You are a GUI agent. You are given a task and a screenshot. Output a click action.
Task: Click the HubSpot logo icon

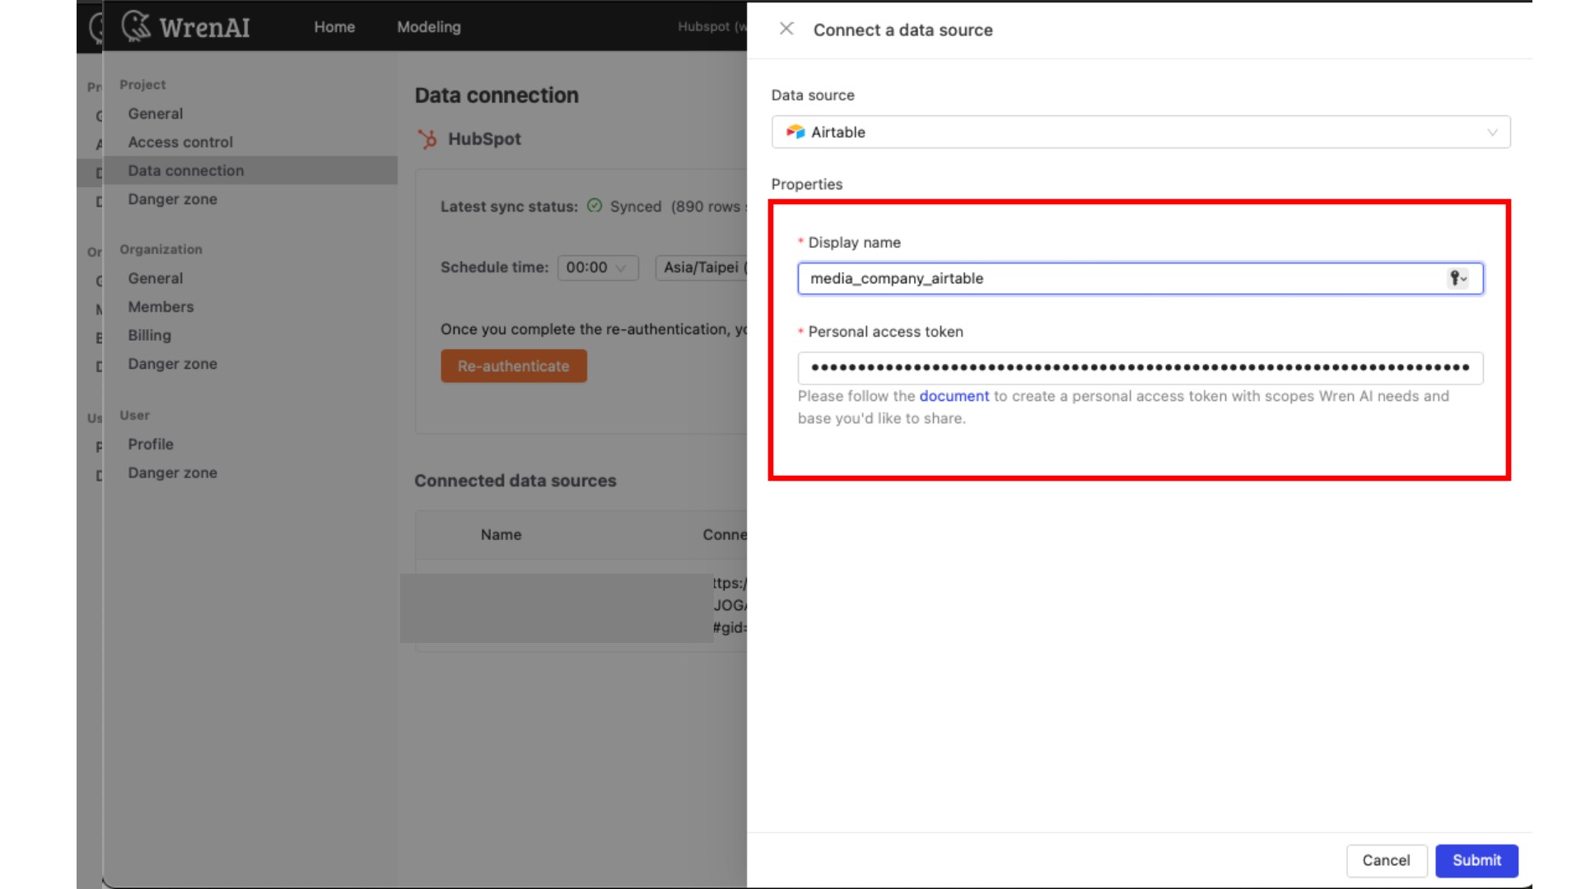427,138
